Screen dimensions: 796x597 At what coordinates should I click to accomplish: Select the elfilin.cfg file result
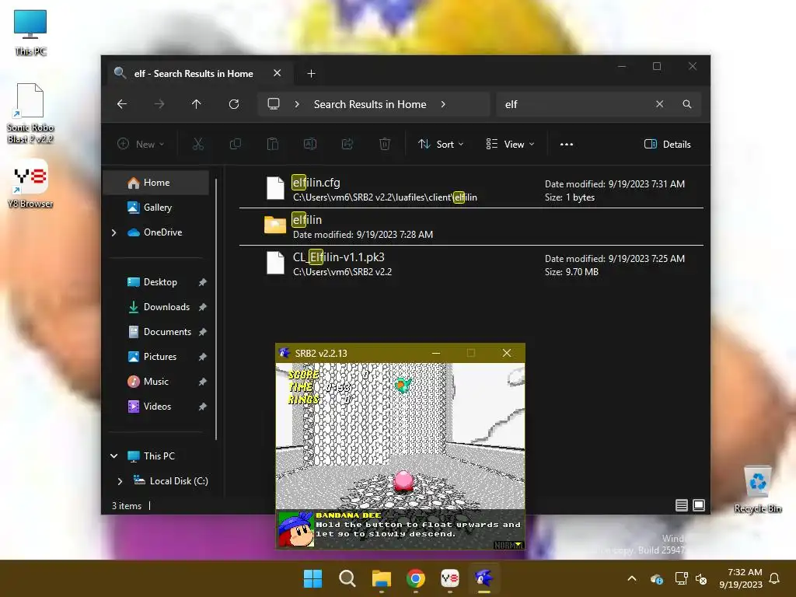pos(471,190)
